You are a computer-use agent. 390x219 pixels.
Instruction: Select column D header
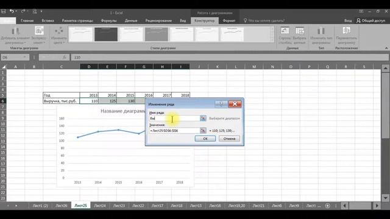(x=89, y=66)
